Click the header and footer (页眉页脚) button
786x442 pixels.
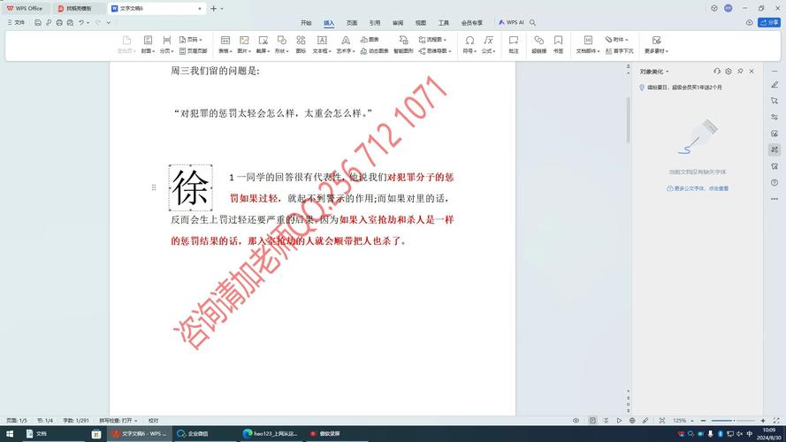click(193, 50)
